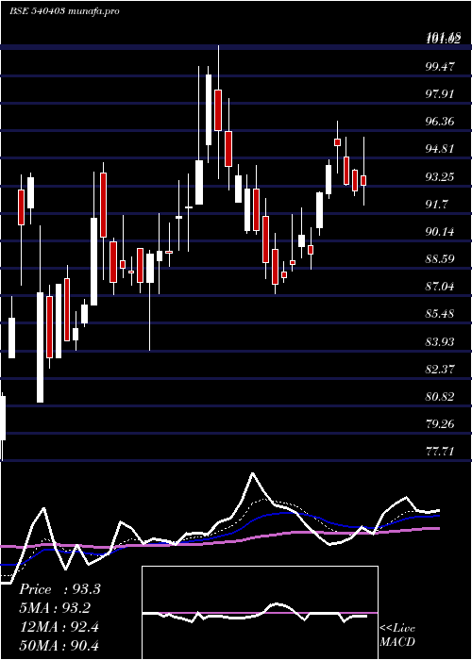
Task: Click the 'BSE 540403 munafa.pro' chart title
Action: 64,11
